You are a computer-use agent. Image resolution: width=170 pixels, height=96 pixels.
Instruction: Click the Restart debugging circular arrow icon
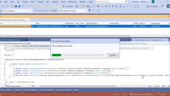coord(77,6)
